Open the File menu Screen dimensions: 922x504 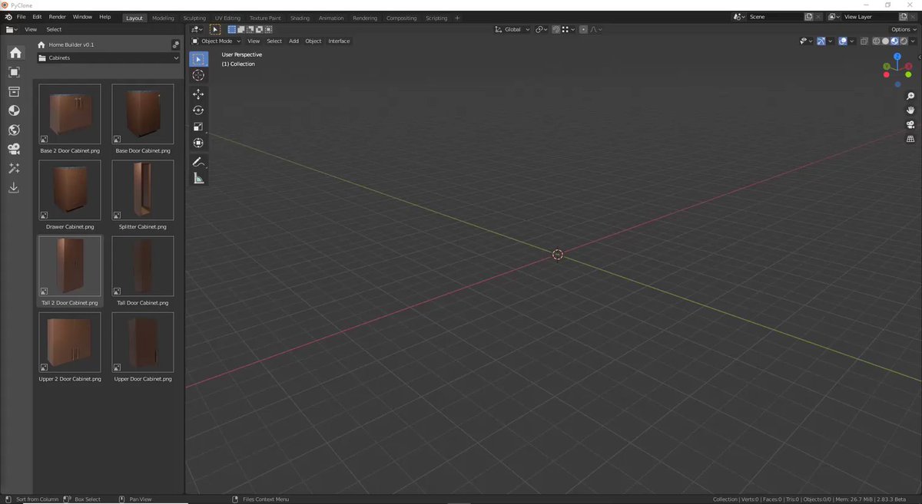tap(21, 17)
